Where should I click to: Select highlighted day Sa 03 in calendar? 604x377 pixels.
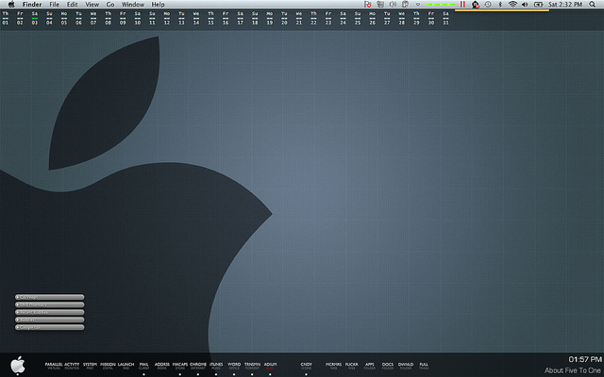[35, 18]
